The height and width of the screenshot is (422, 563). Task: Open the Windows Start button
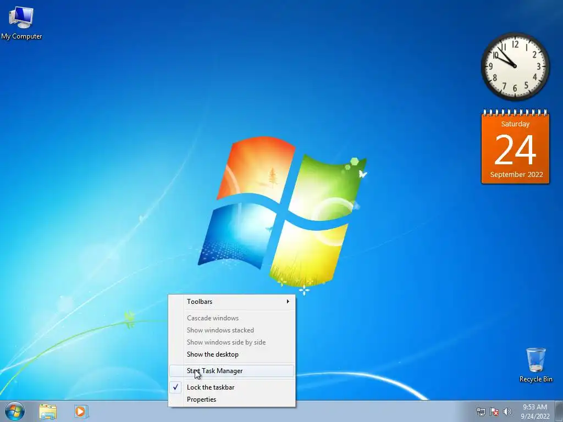15,411
